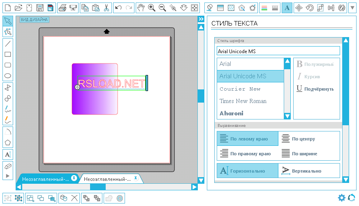The height and width of the screenshot is (206, 359).
Task: Align text По правому краю
Action: (248, 153)
